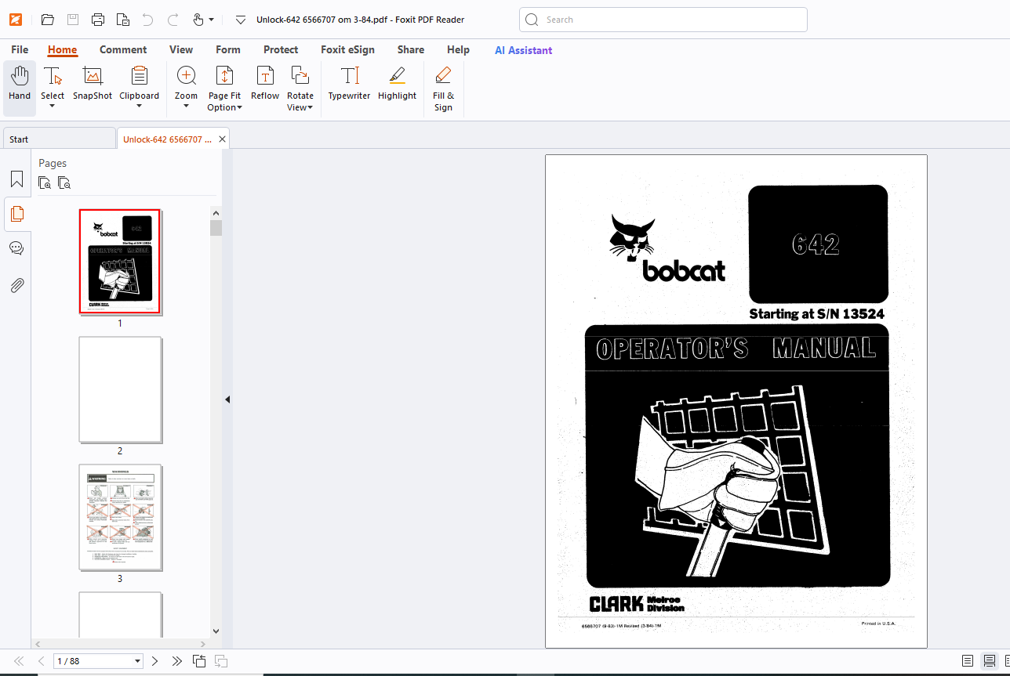Screen dimensions: 1010x676
Task: Switch to continuous page view mode
Action: pyautogui.click(x=990, y=661)
